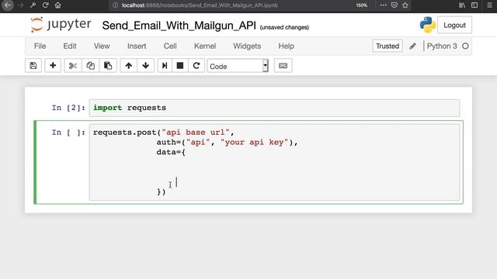Click the Jupyter logo
Image resolution: width=497 pixels, height=279 pixels.
point(61,25)
